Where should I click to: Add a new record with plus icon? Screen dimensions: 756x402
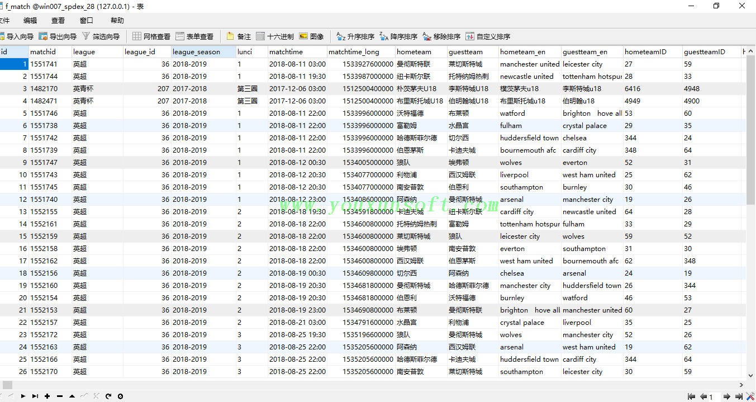click(x=47, y=396)
